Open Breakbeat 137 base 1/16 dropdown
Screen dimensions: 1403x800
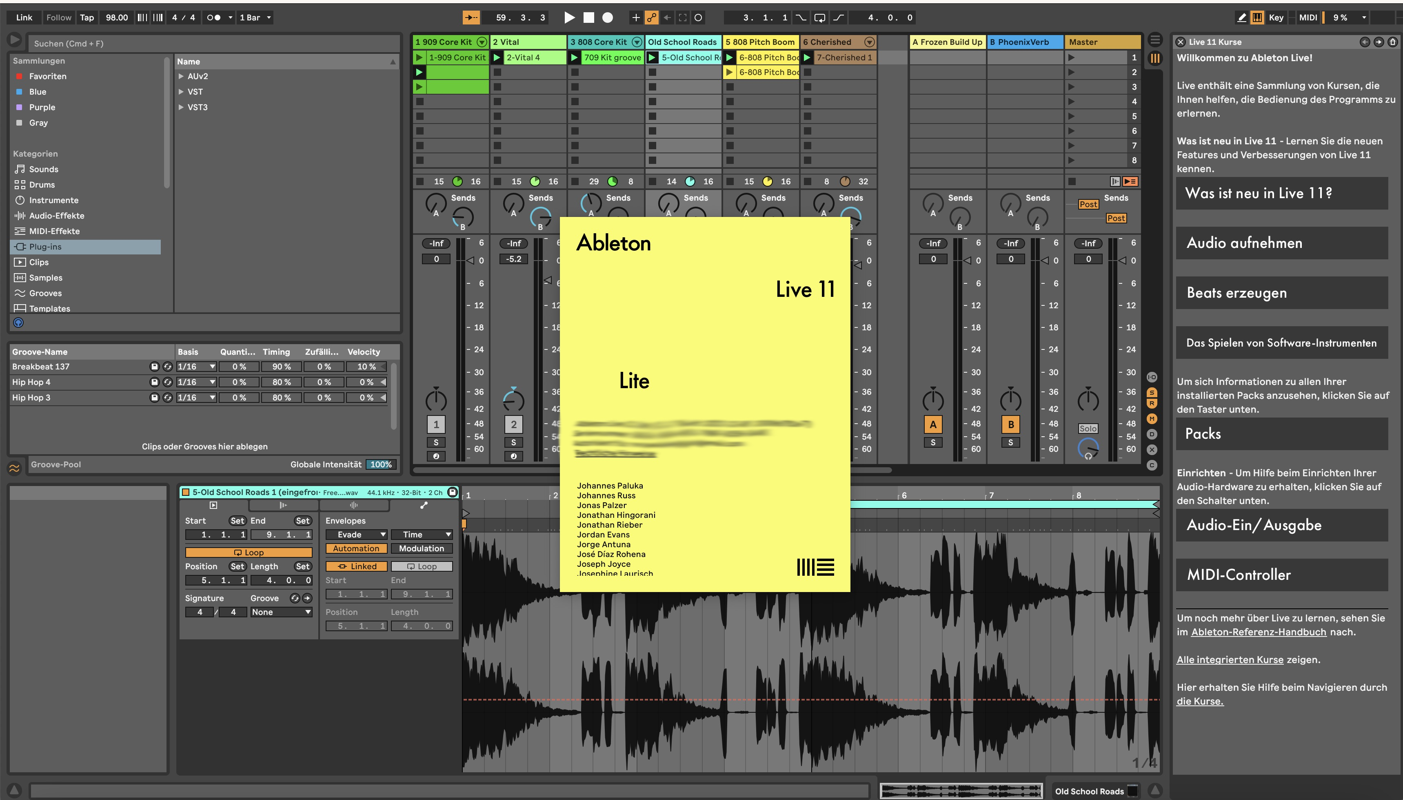click(196, 367)
